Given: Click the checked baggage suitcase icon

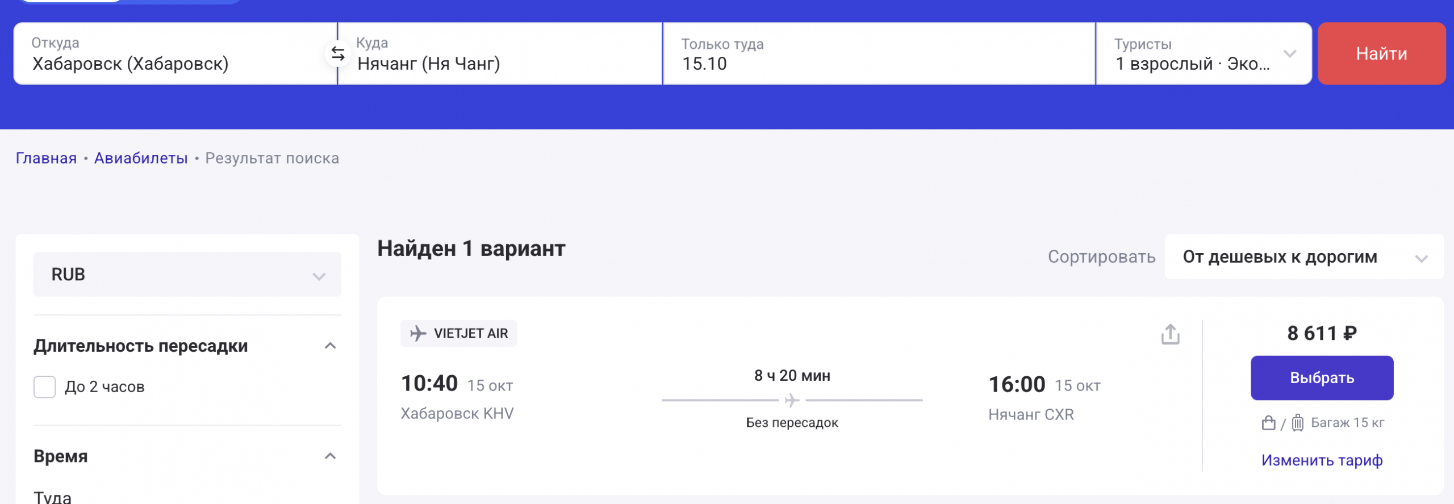Looking at the screenshot, I should (x=1298, y=423).
